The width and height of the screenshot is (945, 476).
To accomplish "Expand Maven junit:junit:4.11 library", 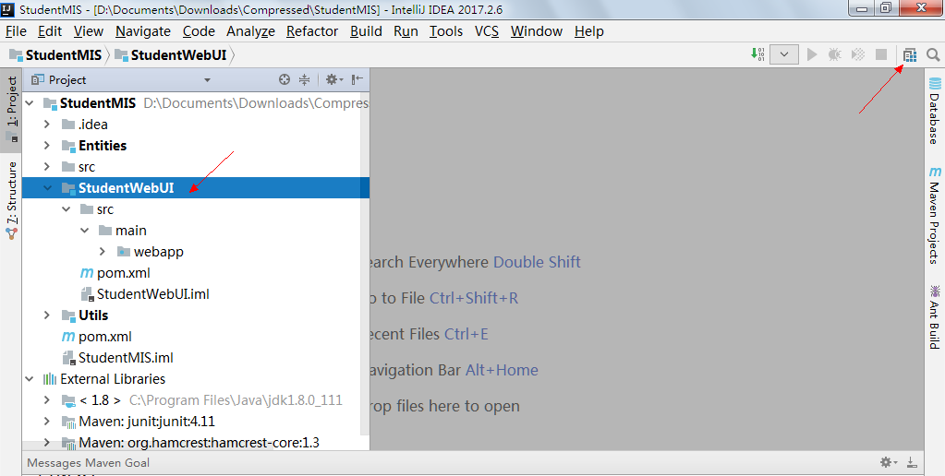I will (47, 422).
